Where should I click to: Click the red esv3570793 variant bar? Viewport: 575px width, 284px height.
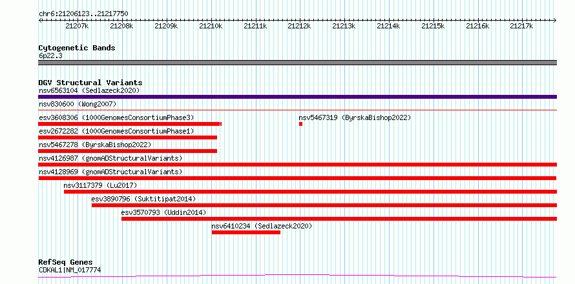click(339, 219)
